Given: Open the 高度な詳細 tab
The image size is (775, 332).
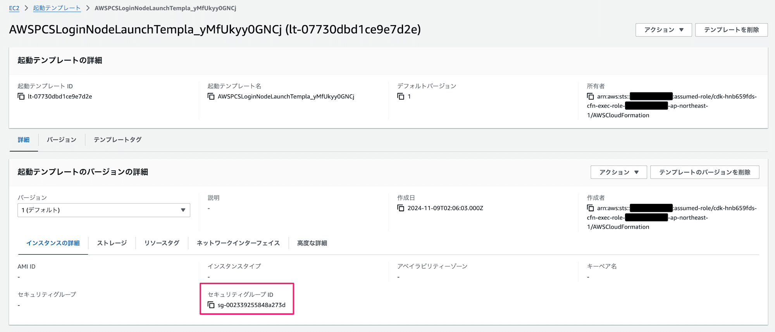Looking at the screenshot, I should coord(312,243).
